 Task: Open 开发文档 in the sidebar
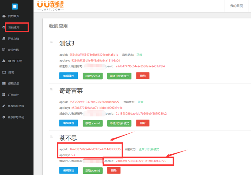pos(13,39)
